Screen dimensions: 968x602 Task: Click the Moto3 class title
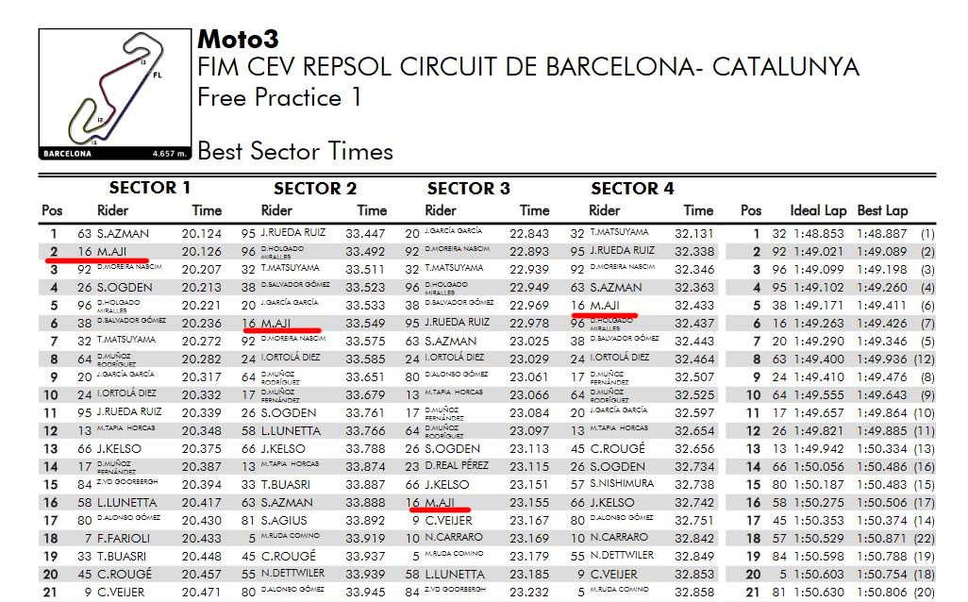click(x=237, y=39)
